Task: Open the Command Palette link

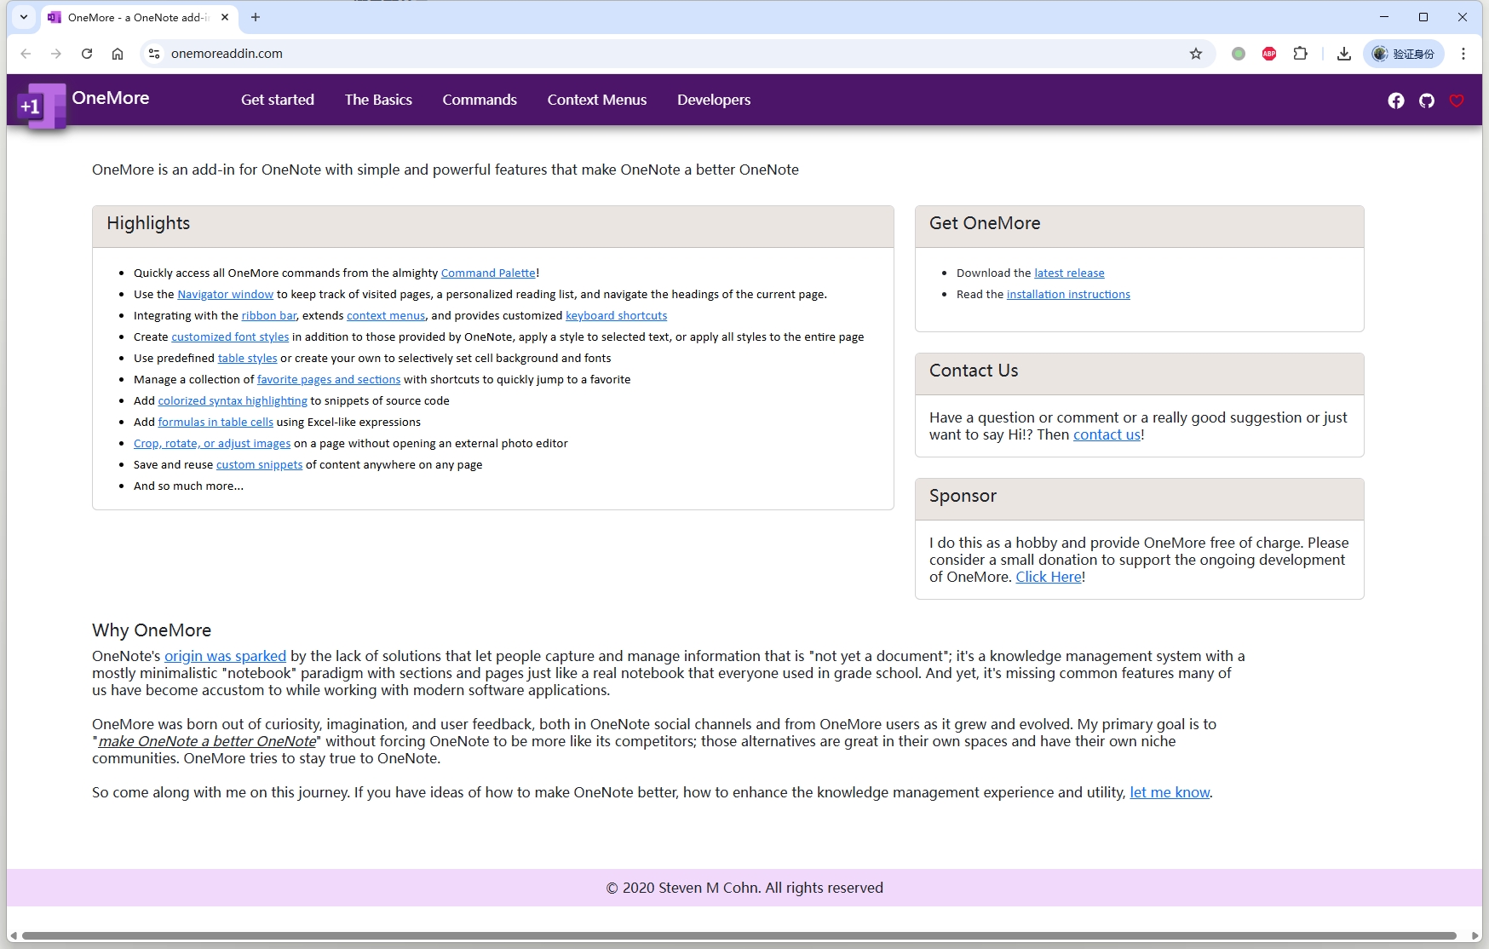Action: [488, 273]
